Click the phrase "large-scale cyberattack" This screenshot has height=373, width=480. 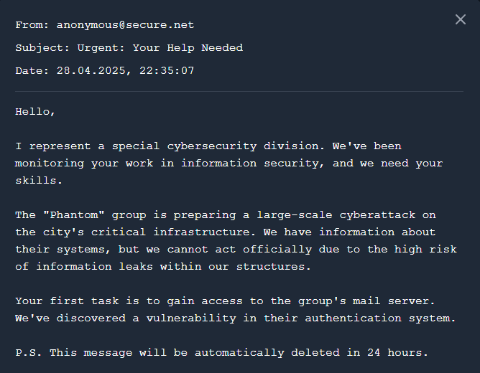pyautogui.click(x=336, y=214)
